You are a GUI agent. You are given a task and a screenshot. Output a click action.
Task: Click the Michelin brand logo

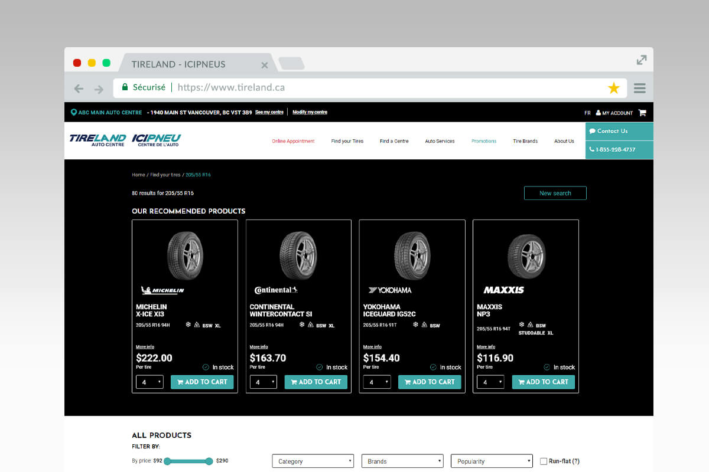coord(162,290)
